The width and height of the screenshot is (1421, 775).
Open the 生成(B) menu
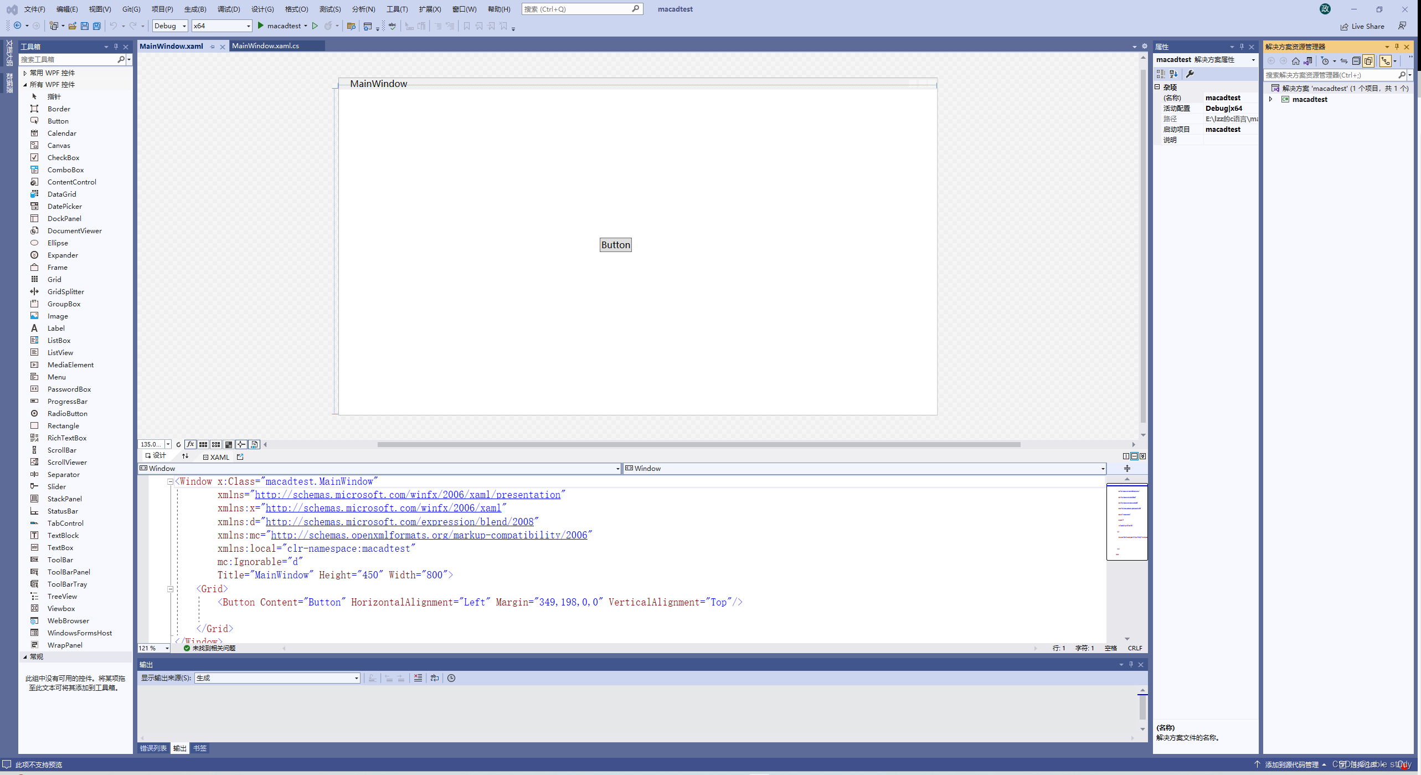click(x=195, y=9)
